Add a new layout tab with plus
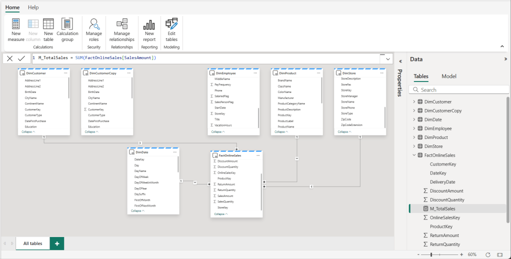 [x=57, y=243]
